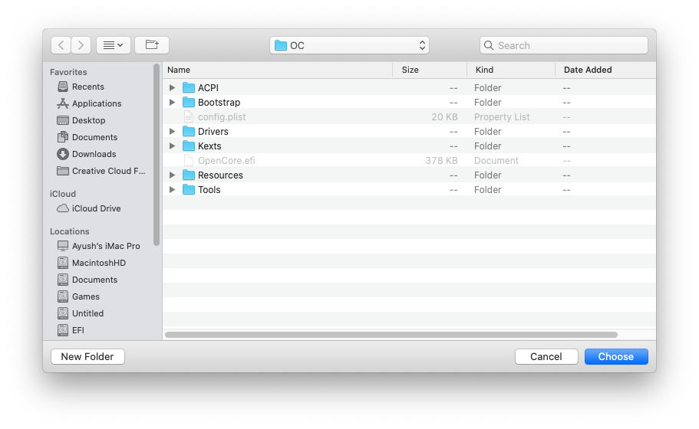The height and width of the screenshot is (429, 699).
Task: Click the config.plist file name
Action: pyautogui.click(x=222, y=117)
